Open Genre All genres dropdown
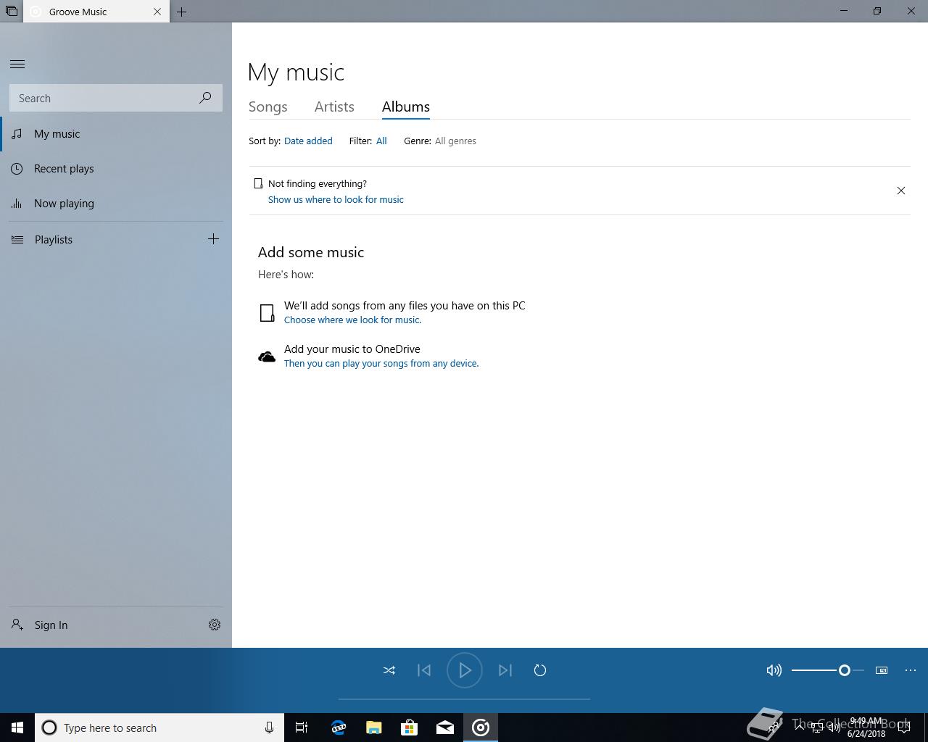Screen dimensions: 928x742 pyautogui.click(x=455, y=141)
